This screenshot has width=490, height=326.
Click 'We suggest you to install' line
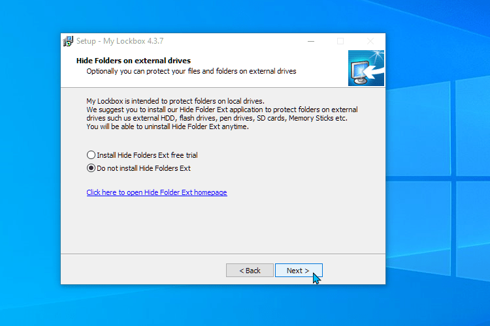(x=222, y=110)
